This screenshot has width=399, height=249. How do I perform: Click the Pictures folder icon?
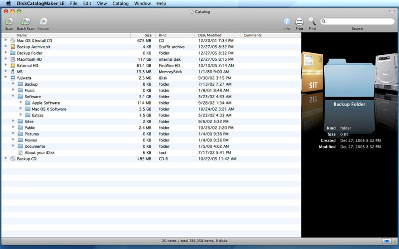(x=20, y=134)
